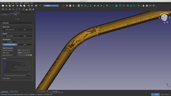Undo the last action with the yellow arrow
Screen dimensions: 171x96
pyautogui.click(x=29, y=6)
